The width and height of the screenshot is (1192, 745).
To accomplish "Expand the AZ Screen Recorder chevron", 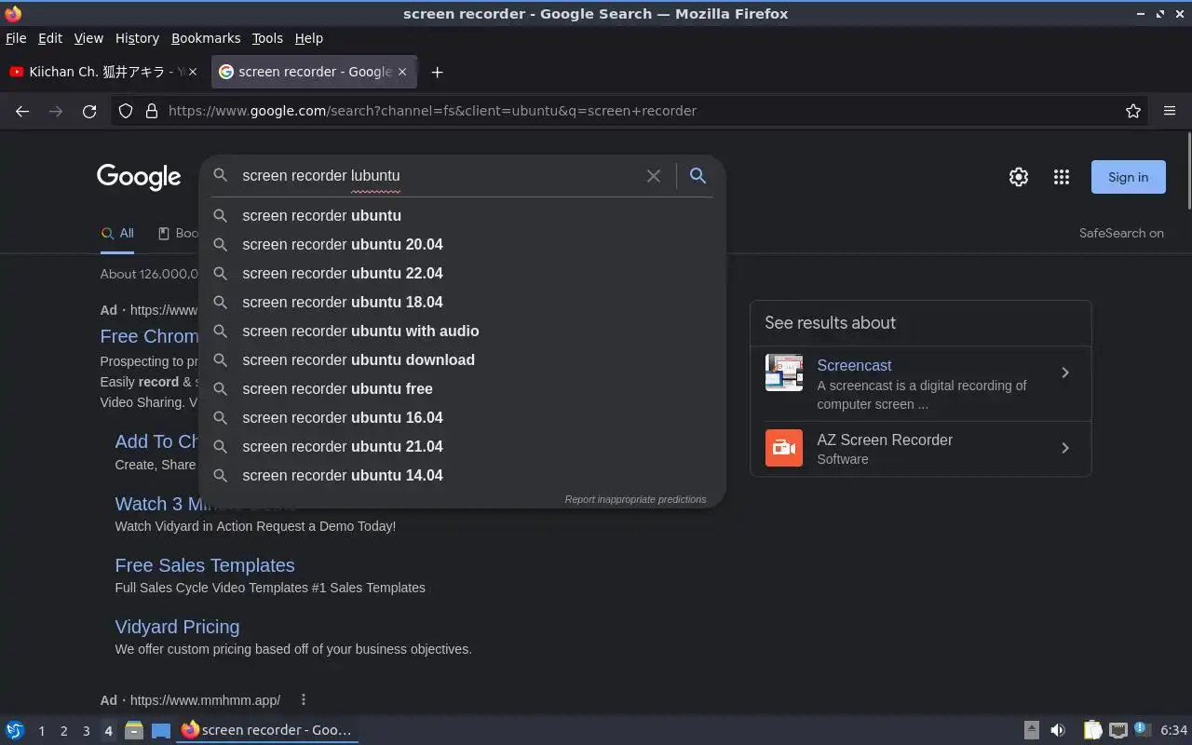I will click(x=1065, y=448).
